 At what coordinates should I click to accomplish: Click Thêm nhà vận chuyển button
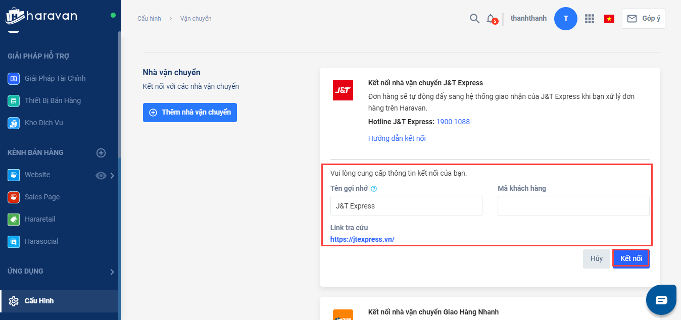point(190,113)
